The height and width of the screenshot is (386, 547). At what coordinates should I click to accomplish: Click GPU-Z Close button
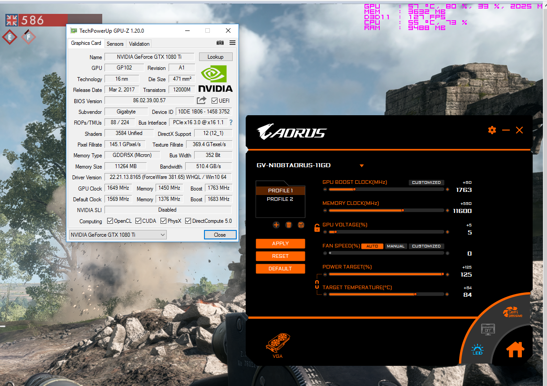click(x=220, y=235)
